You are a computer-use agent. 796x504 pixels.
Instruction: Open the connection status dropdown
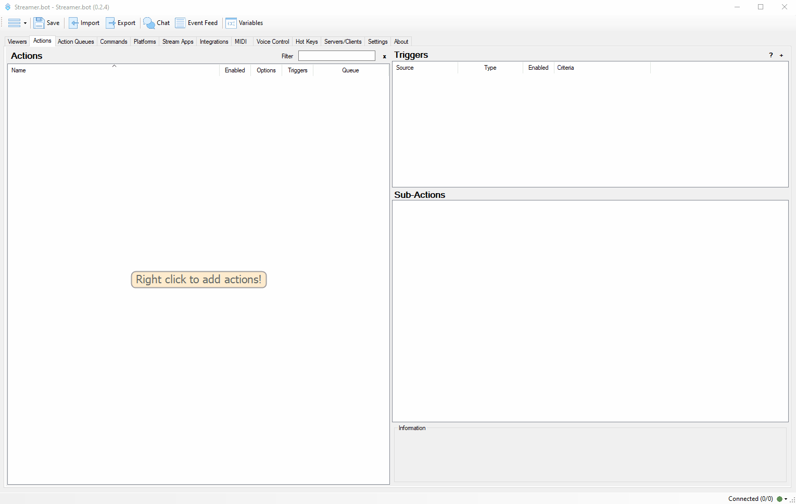point(786,499)
